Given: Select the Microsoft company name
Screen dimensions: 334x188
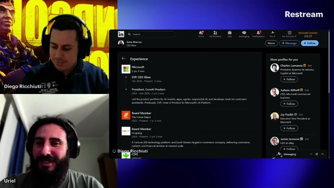Looking at the screenshot, I should click(138, 67).
